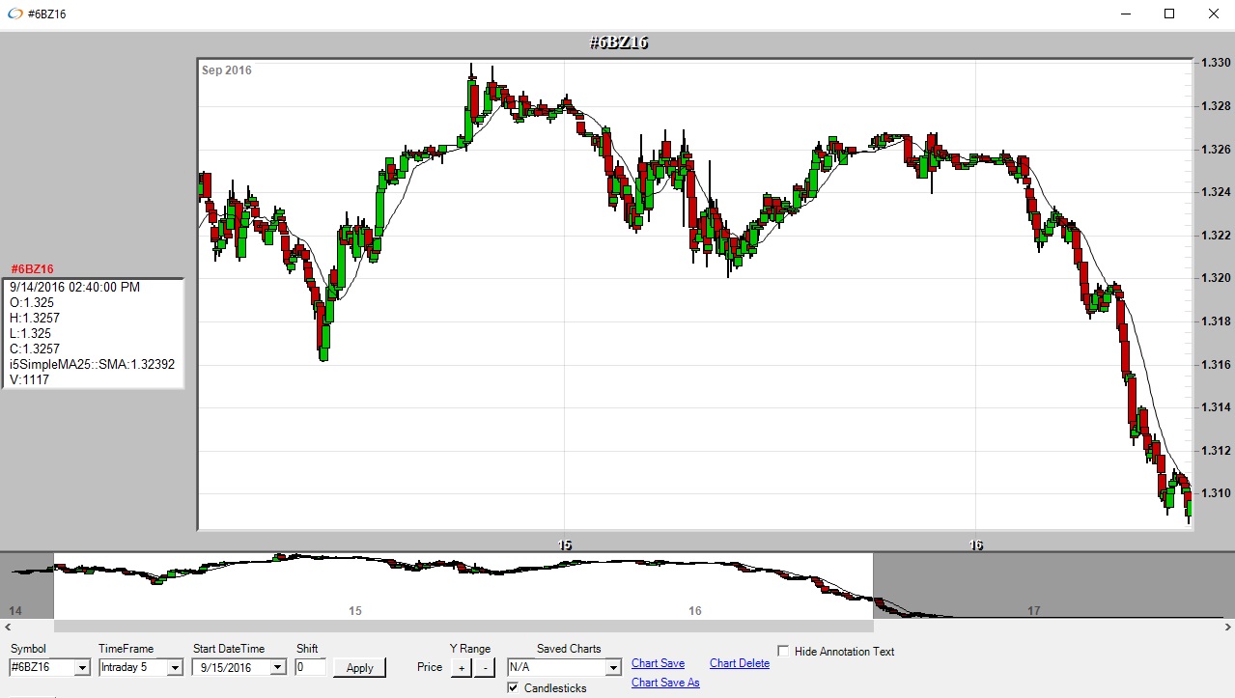Screen dimensions: 1235x698
Task: Click the horizontal scrollbar right arrow
Action: [1228, 628]
